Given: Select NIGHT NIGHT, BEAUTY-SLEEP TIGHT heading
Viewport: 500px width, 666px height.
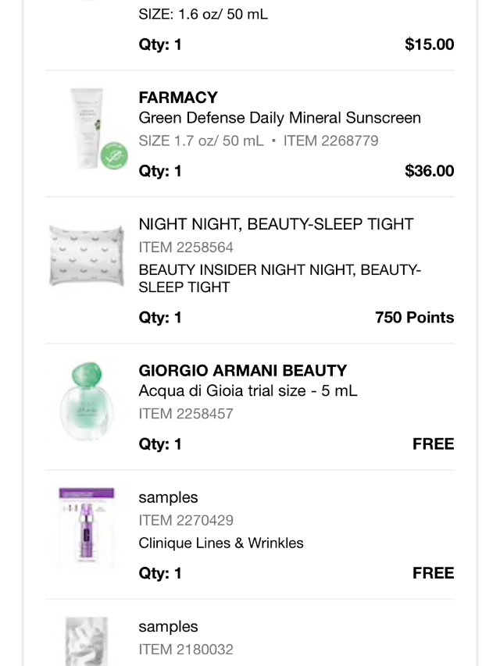Looking at the screenshot, I should tap(276, 225).
